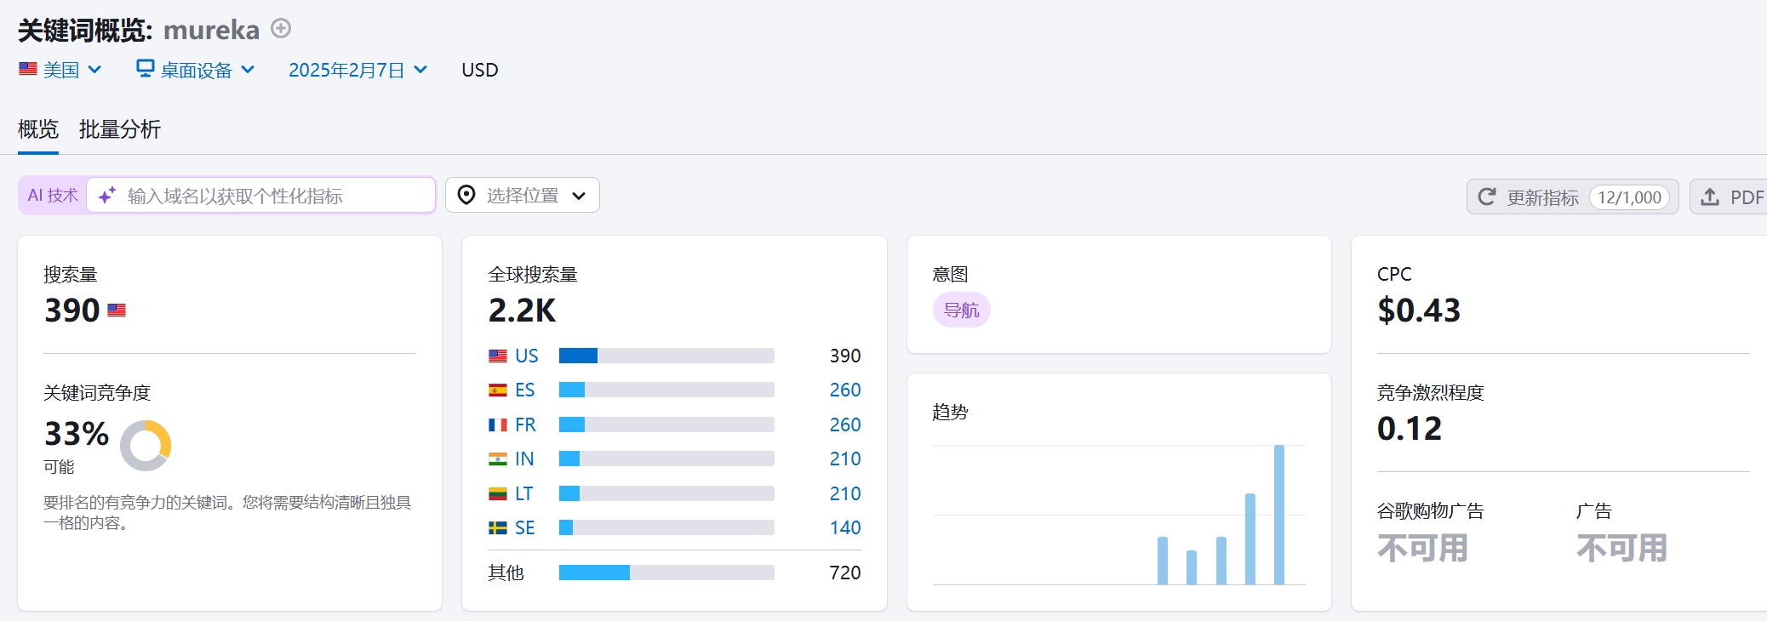
Task: Select the 概览 tab
Action: coord(38,129)
